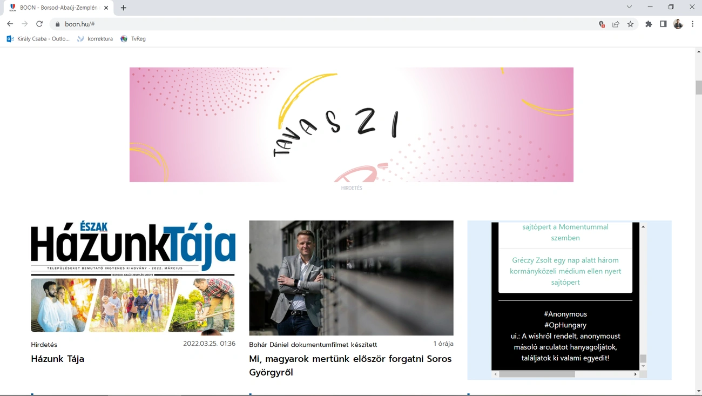Open a new tab with the plus button
The width and height of the screenshot is (702, 396).
click(124, 8)
